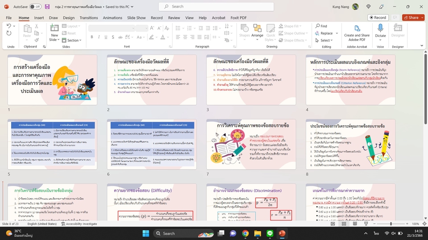The image size is (428, 240).
Task: Click Accessibility: Investigate in status bar
Action: coord(79,224)
